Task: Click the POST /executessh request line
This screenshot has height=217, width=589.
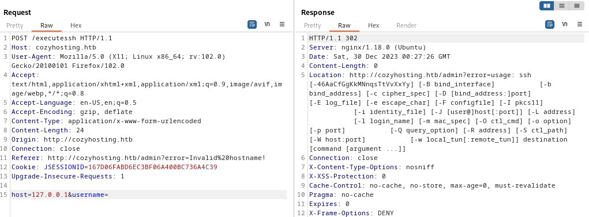Action: (62, 38)
